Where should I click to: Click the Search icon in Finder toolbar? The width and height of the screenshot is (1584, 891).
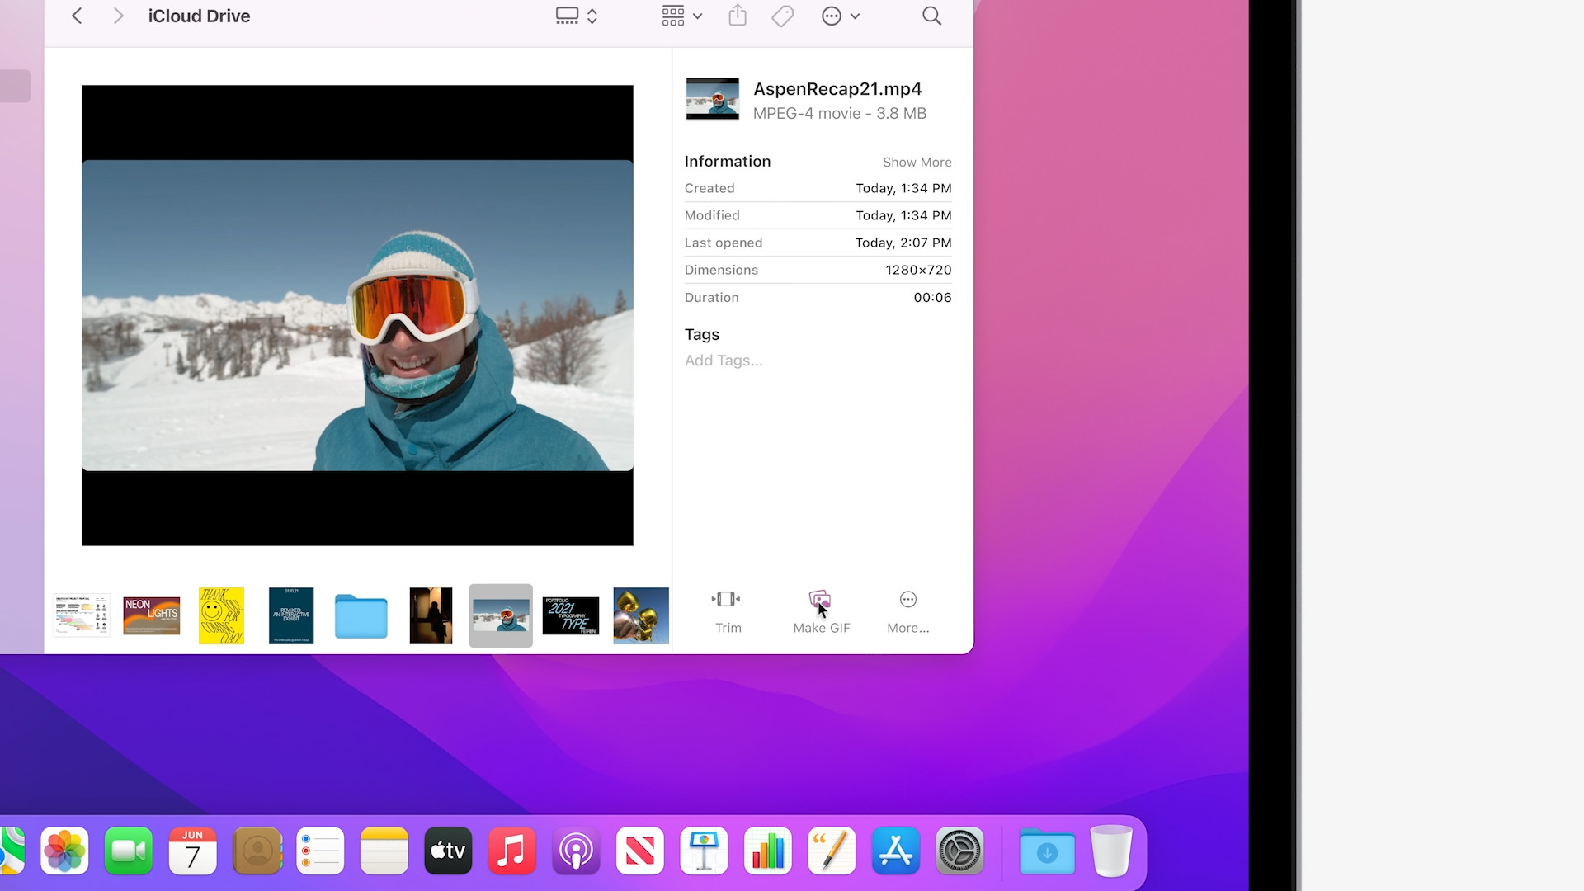931,16
